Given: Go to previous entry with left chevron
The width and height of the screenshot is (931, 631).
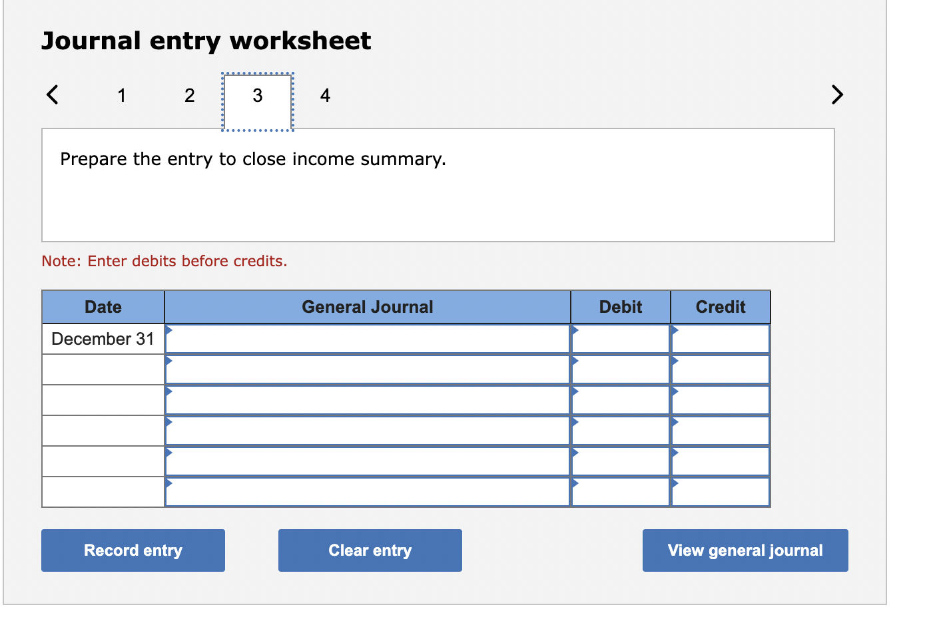Looking at the screenshot, I should click(x=52, y=95).
